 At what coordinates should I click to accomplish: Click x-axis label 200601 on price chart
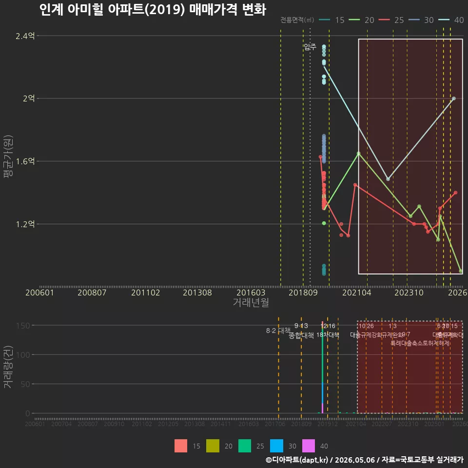[39, 292]
